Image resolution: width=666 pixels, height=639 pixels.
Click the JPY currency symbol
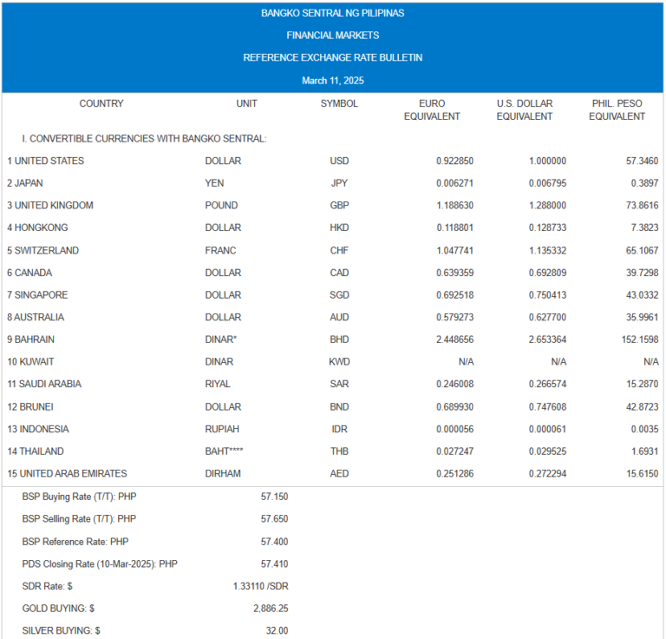click(x=339, y=183)
